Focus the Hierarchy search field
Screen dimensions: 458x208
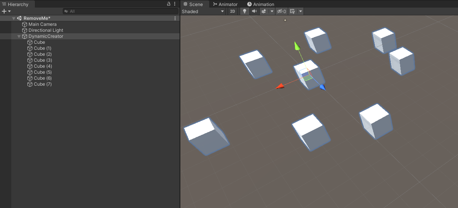click(121, 11)
